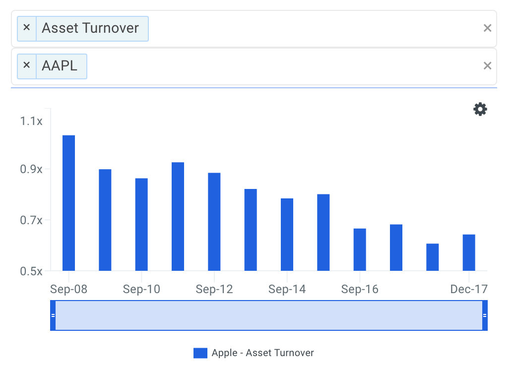Grab the right range slider handle
The width and height of the screenshot is (515, 369).
click(485, 315)
